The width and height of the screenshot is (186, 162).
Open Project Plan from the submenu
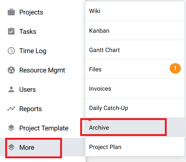pos(135,147)
